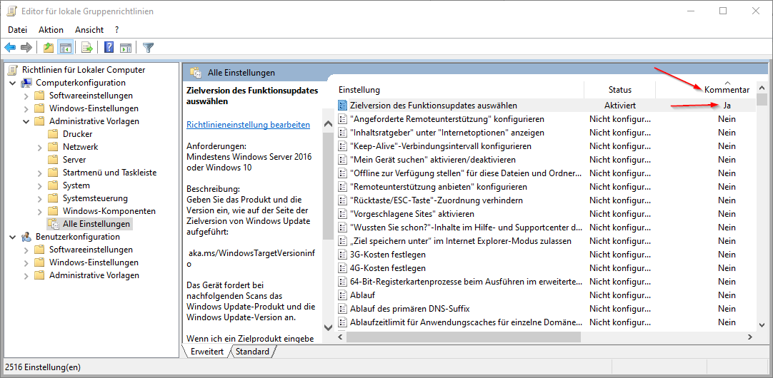
Task: Expand the System tree node
Action: point(39,185)
